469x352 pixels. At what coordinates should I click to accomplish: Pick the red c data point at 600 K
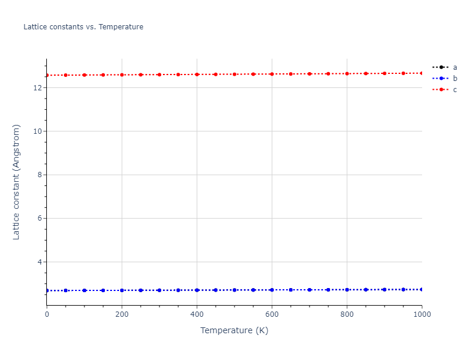(272, 74)
